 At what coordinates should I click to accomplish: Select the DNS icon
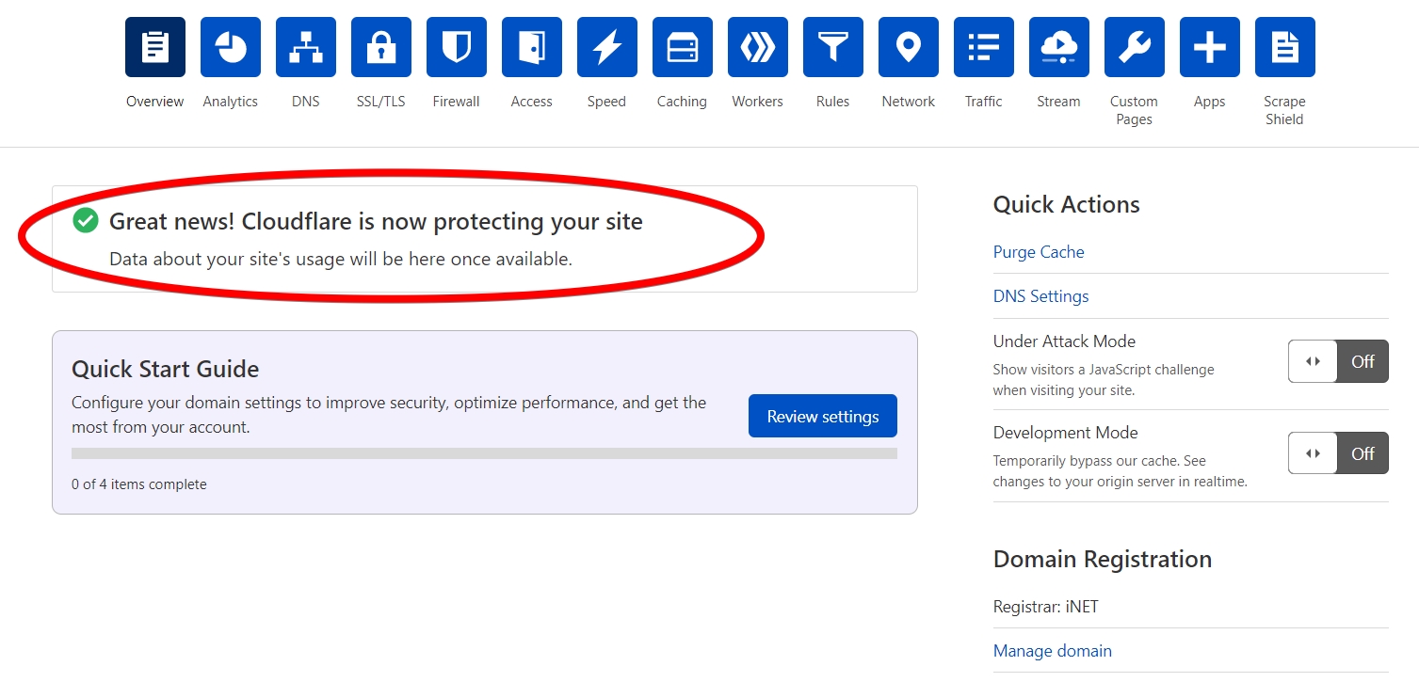click(305, 46)
